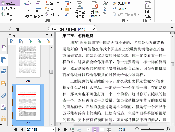Switch to single page view mode

tap(88, 130)
